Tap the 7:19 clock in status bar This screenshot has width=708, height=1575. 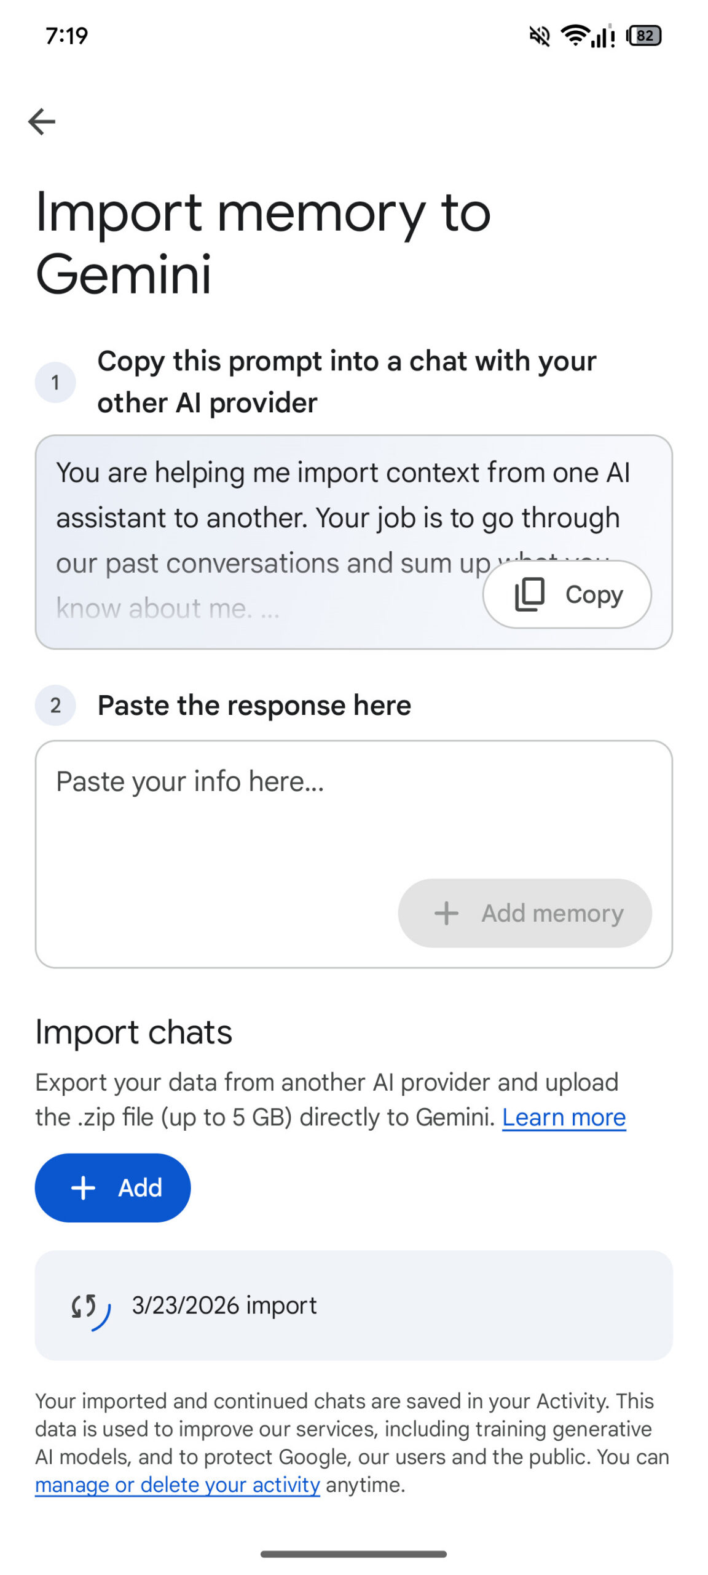[66, 36]
